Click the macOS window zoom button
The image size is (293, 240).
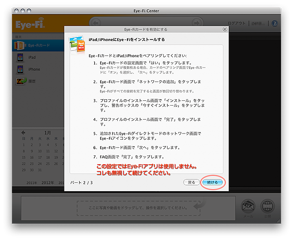pos(29,11)
